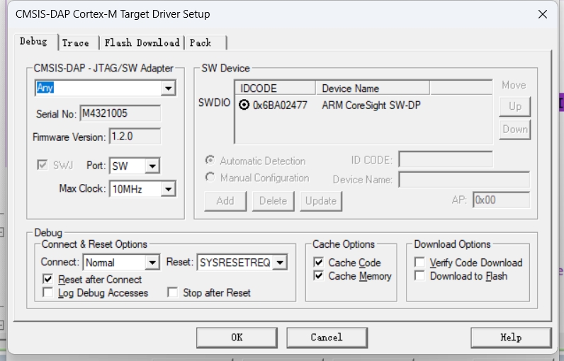Image resolution: width=564 pixels, height=361 pixels.
Task: Select the ARM CoreSight SW-DP device radio
Action: click(244, 105)
